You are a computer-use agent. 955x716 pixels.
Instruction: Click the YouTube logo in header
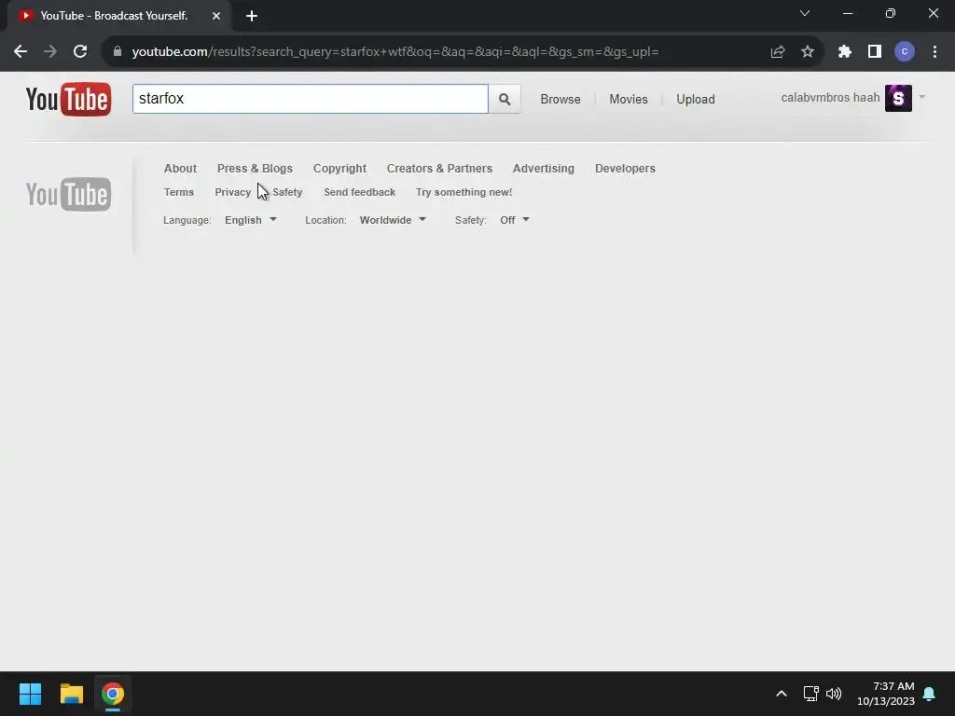pyautogui.click(x=68, y=99)
